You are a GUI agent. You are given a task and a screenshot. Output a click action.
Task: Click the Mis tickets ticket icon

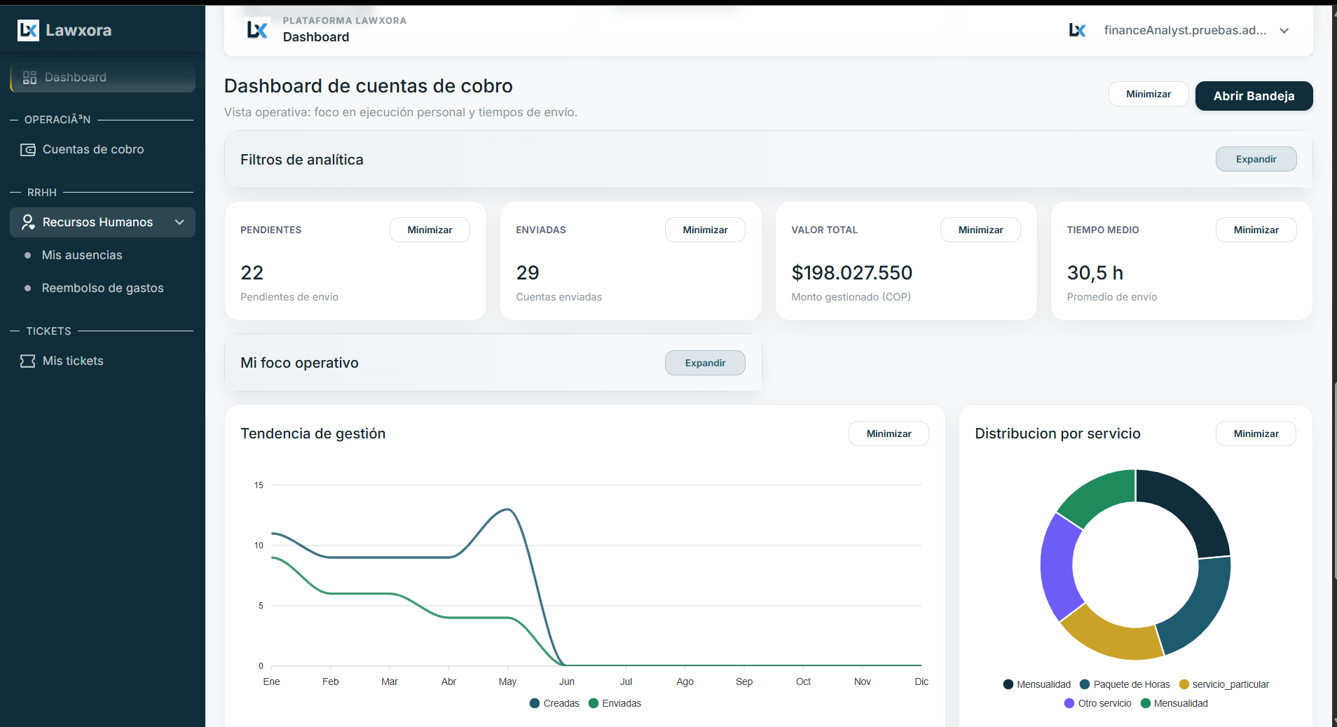click(x=28, y=361)
